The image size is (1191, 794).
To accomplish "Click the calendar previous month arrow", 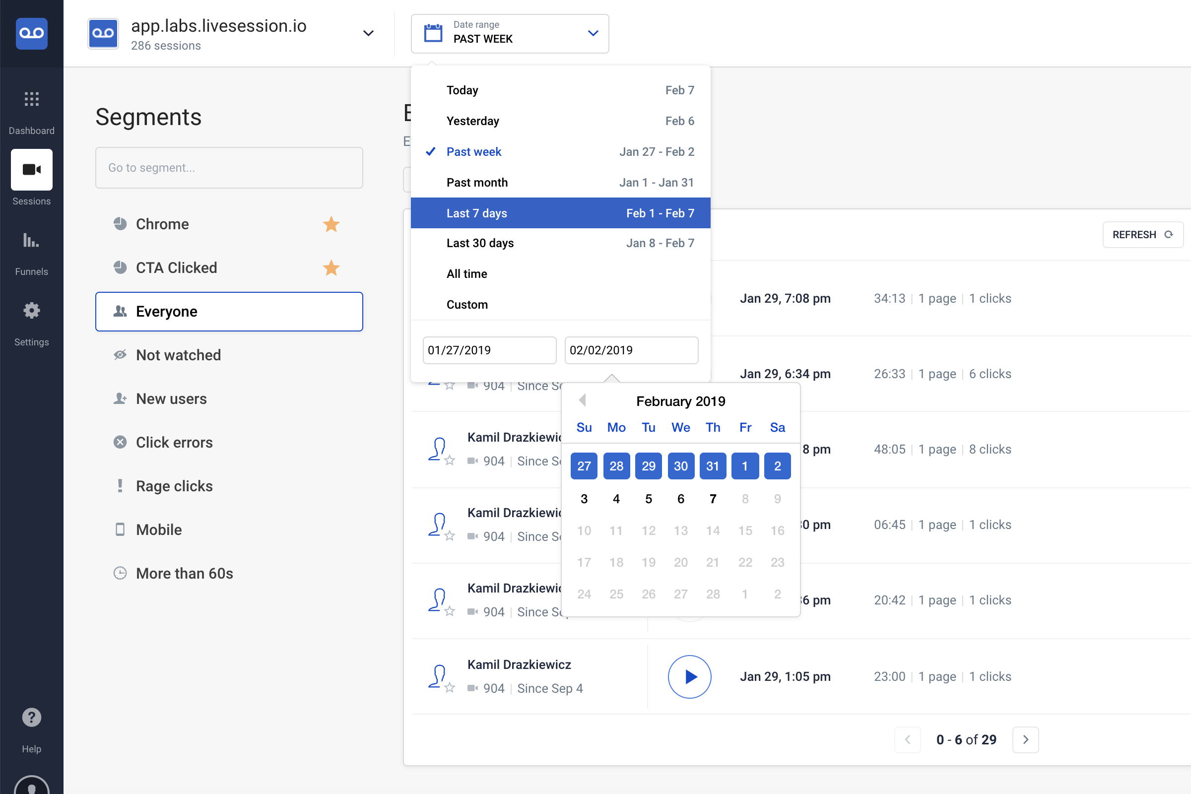I will tap(582, 400).
